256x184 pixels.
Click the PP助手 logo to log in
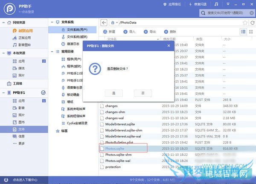(10, 9)
